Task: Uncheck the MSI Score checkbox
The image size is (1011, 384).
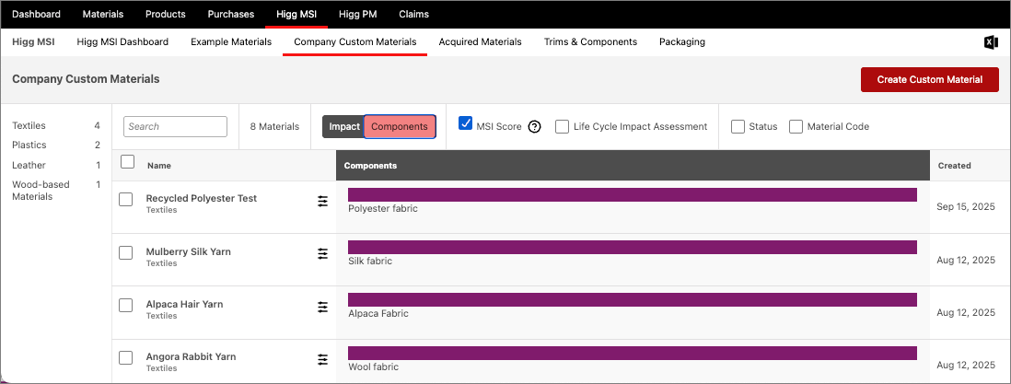Action: click(x=466, y=123)
